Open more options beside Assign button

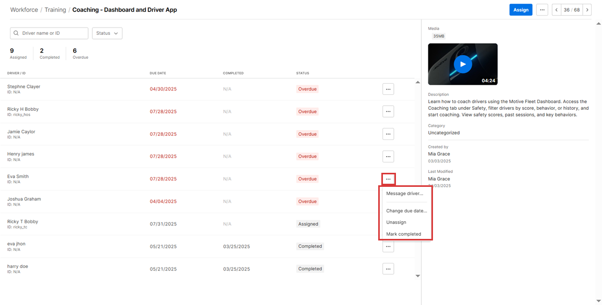click(542, 10)
